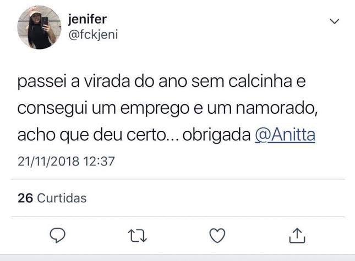Click the reply speech bubble icon
This screenshot has height=261, width=355.
point(58,235)
